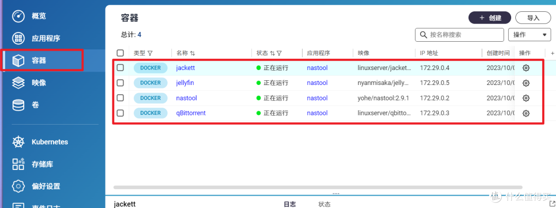This screenshot has width=556, height=208.
Task: Switch to the 状态 tab in lower panel
Action: point(324,204)
